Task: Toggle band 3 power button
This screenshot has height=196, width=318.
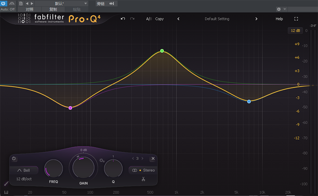Action: (x=14, y=159)
